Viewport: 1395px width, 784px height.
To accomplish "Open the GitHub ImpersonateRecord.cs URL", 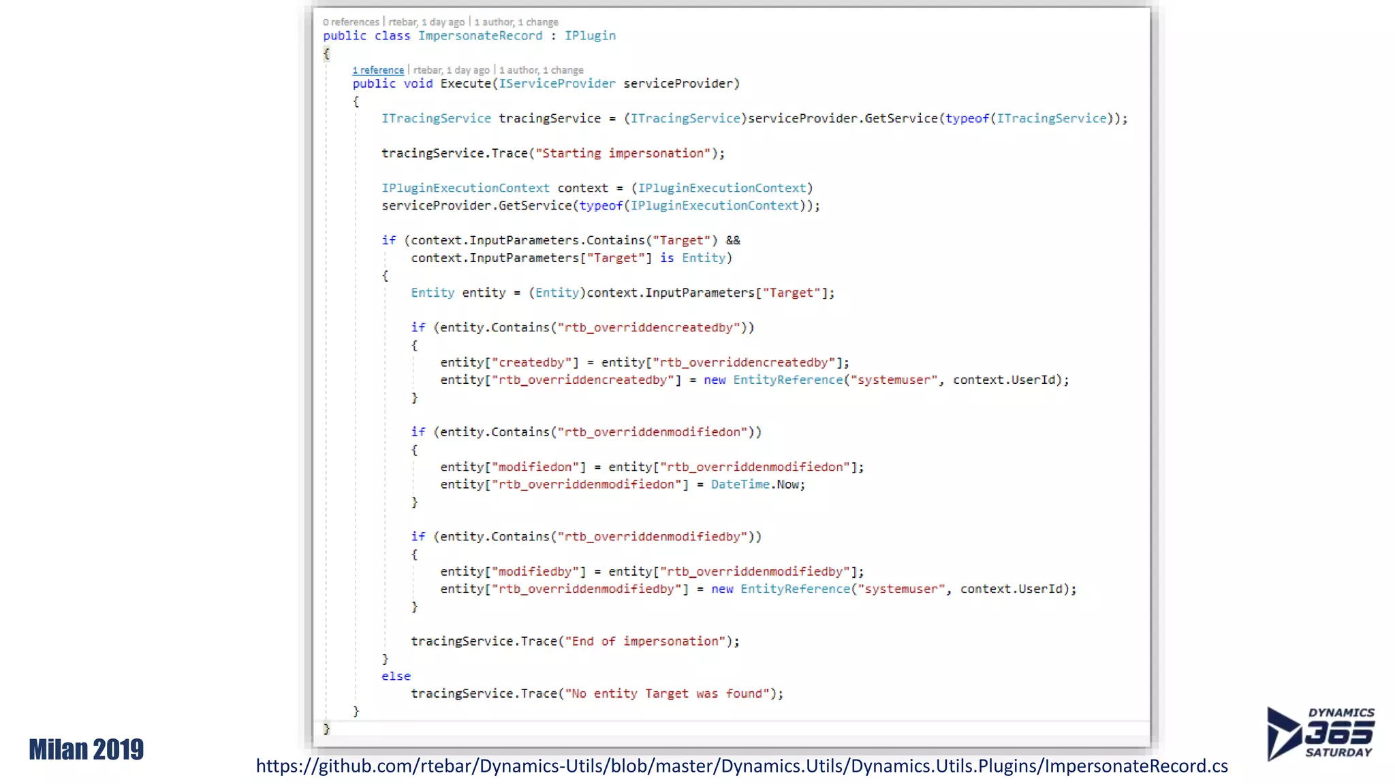I will (x=741, y=766).
